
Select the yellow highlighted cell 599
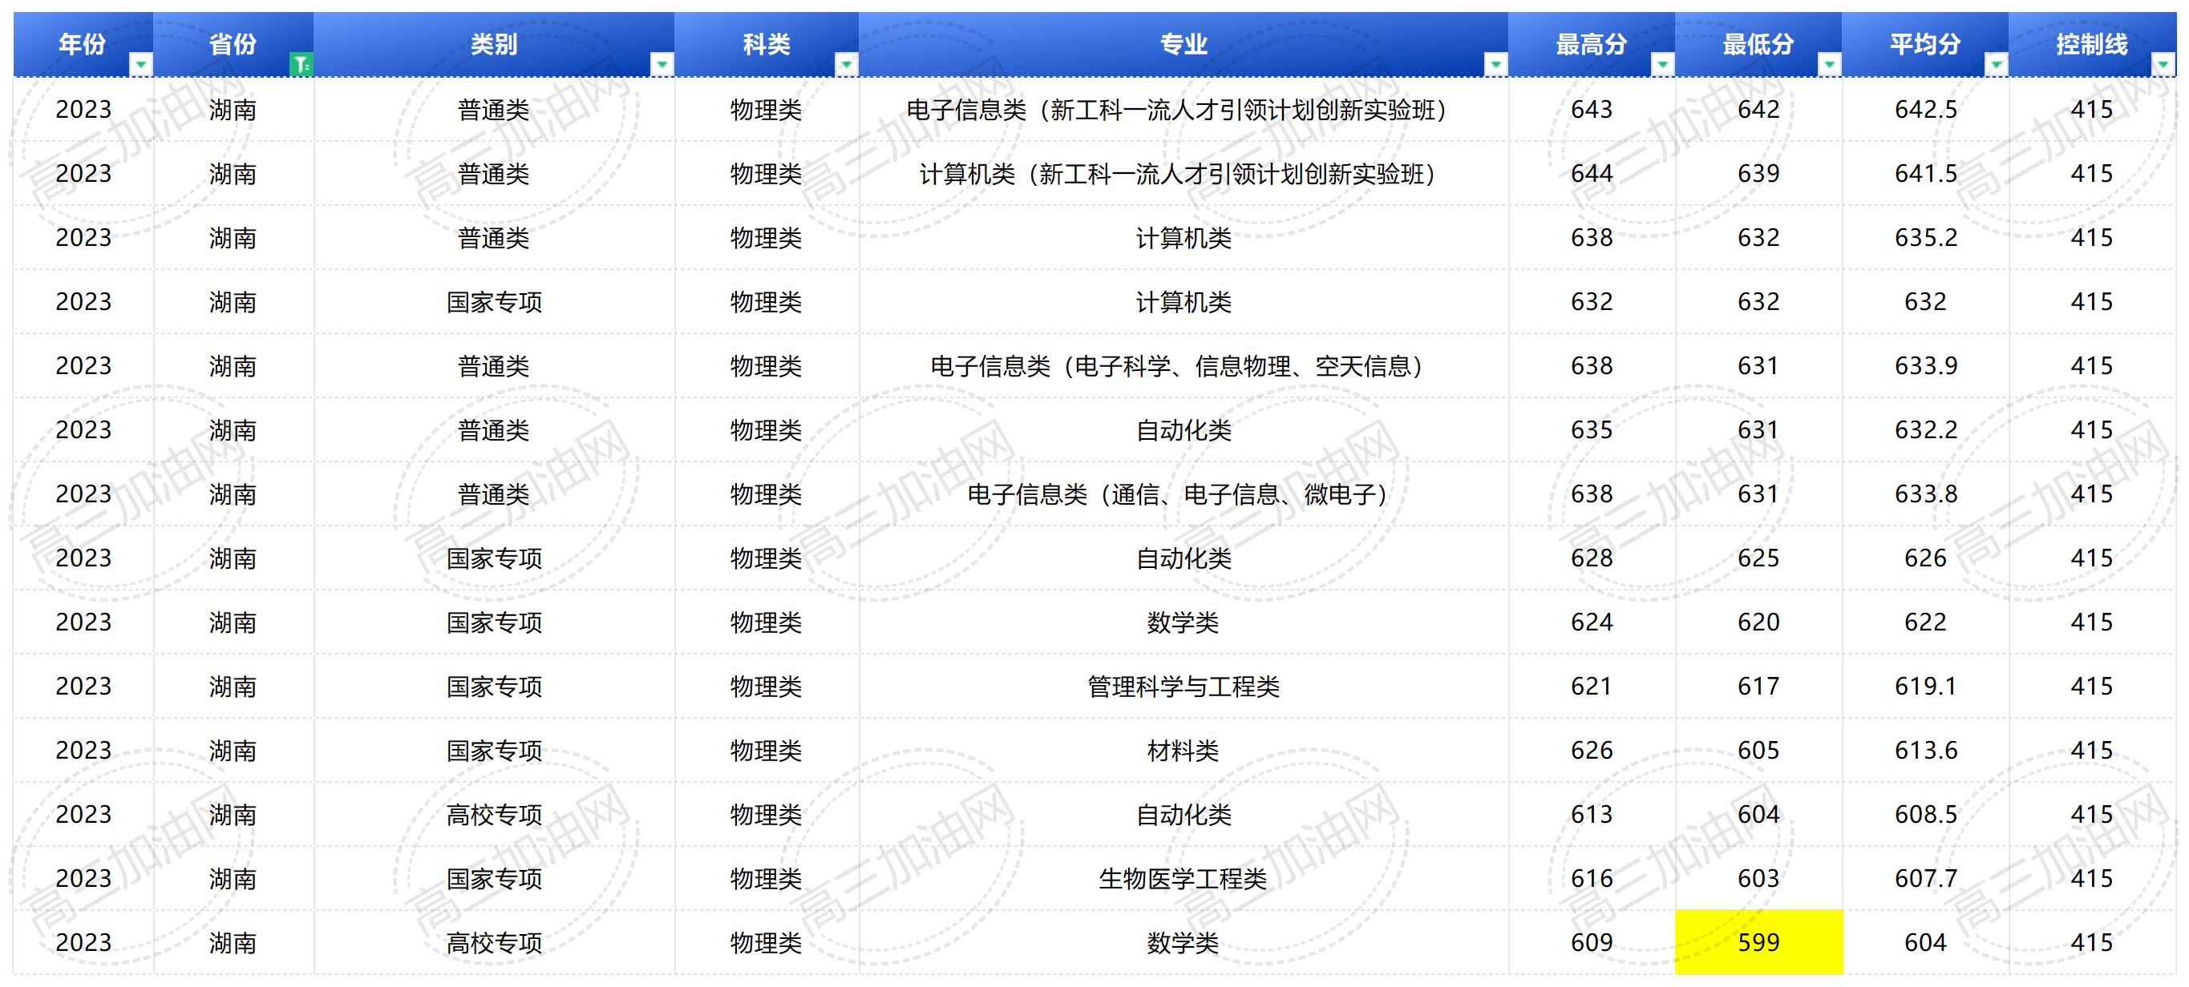pyautogui.click(x=1758, y=942)
